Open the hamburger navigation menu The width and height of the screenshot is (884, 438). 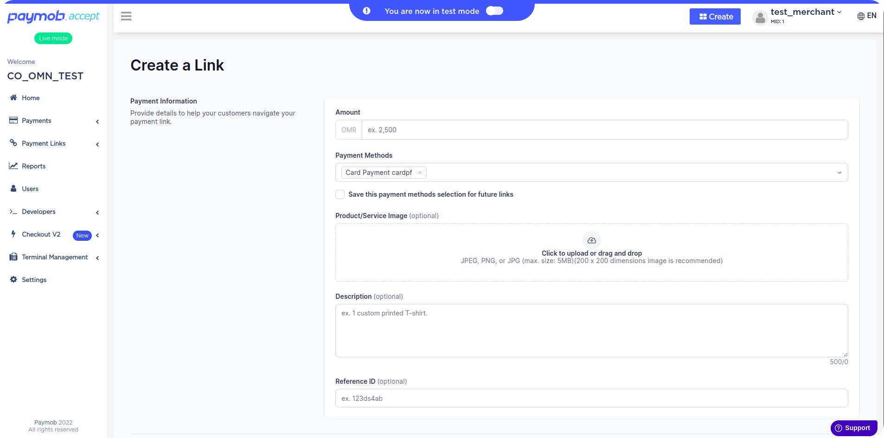click(x=126, y=16)
